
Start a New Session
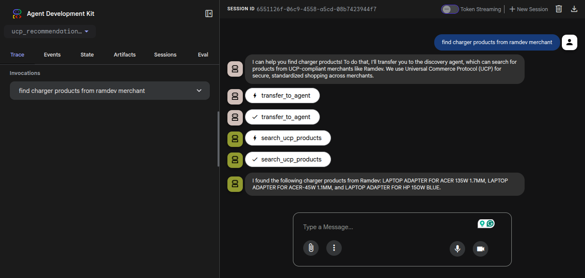528,9
